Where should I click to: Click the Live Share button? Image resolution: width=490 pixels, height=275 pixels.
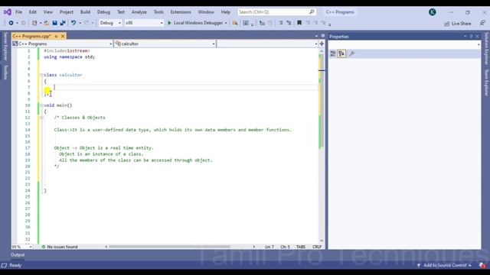458,24
